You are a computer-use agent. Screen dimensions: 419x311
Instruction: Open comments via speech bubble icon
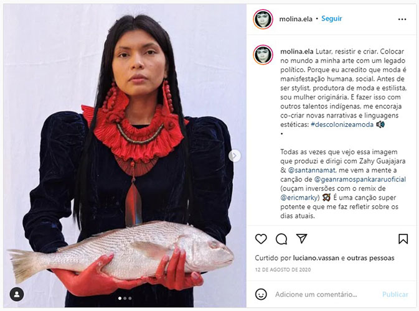pyautogui.click(x=281, y=239)
